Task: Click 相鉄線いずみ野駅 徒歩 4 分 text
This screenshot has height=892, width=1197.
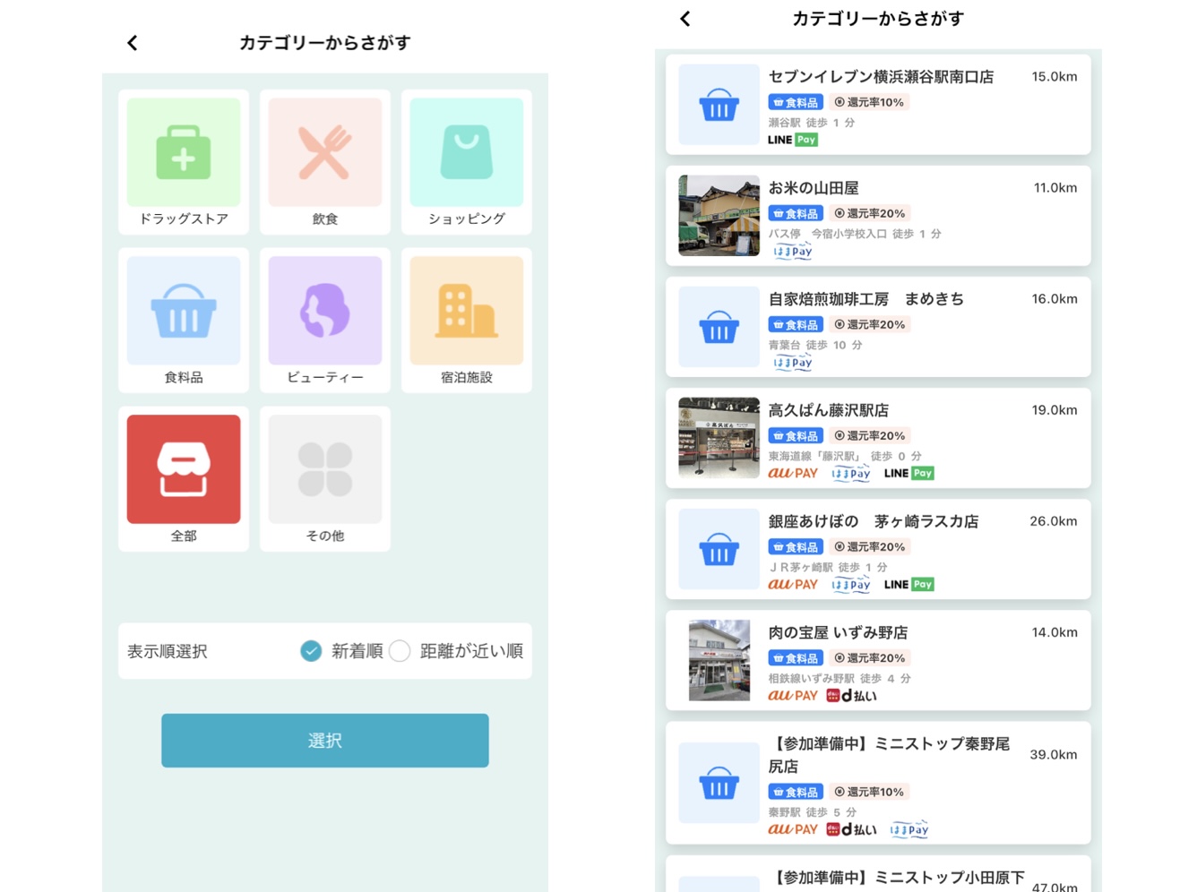Action: pos(840,679)
